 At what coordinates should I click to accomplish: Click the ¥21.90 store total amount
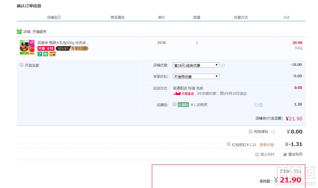coord(294,119)
